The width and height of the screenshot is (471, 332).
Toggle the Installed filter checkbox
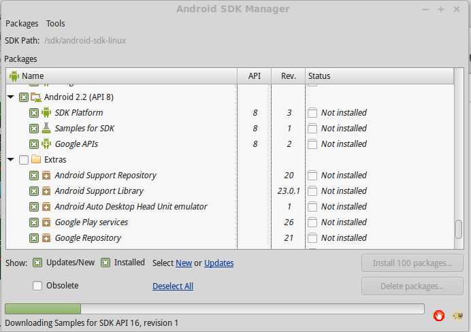105,263
